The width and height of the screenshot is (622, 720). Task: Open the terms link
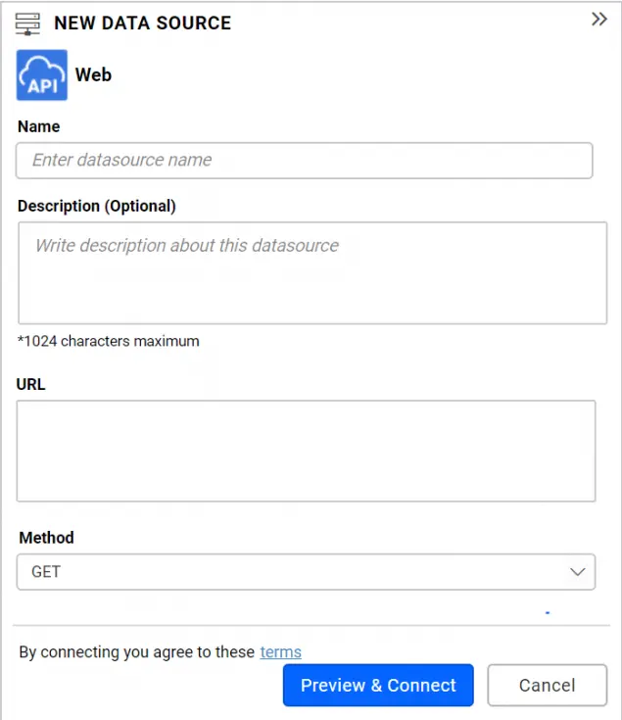tap(281, 652)
